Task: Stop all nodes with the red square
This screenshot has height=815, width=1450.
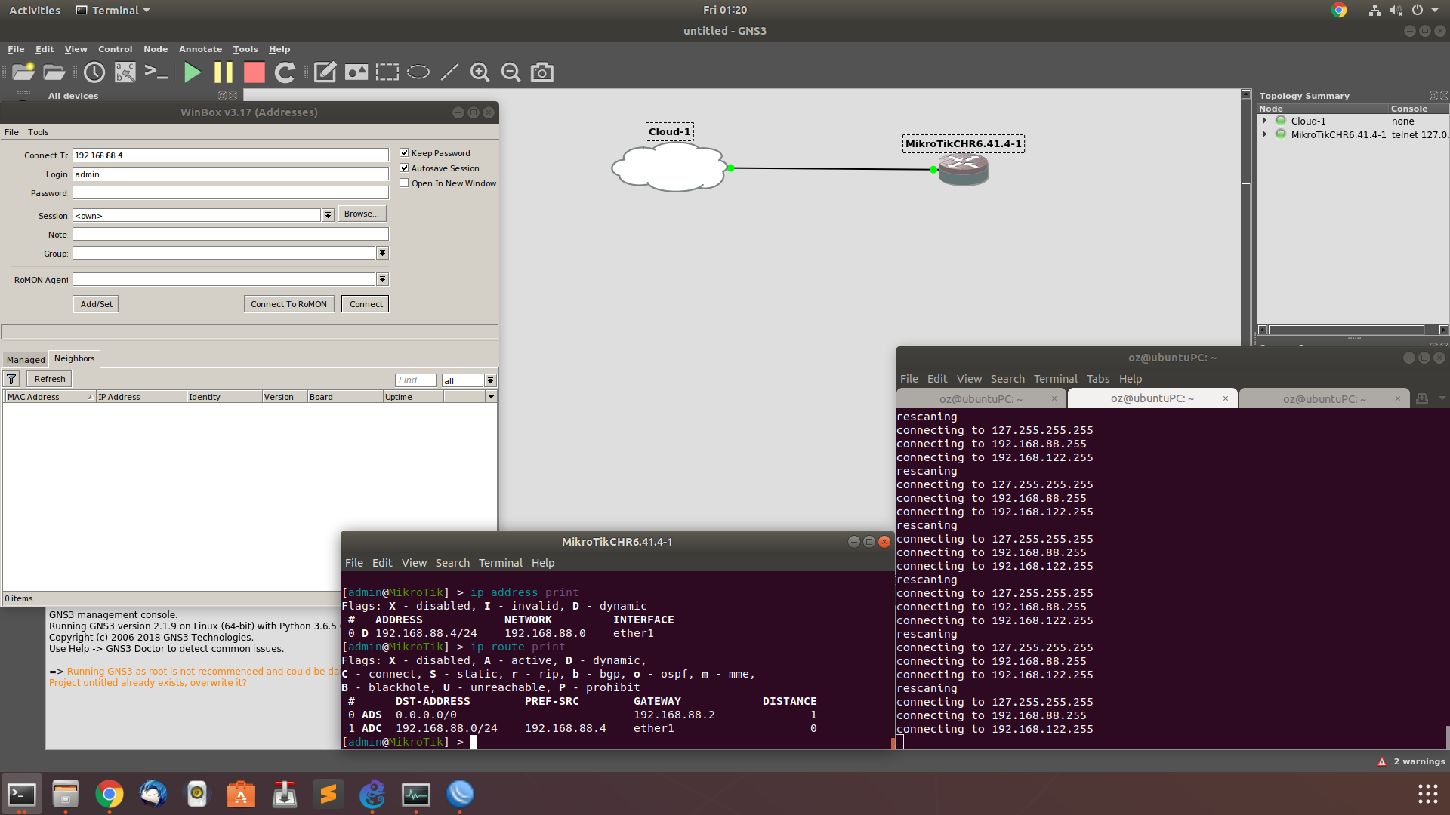Action: tap(254, 72)
